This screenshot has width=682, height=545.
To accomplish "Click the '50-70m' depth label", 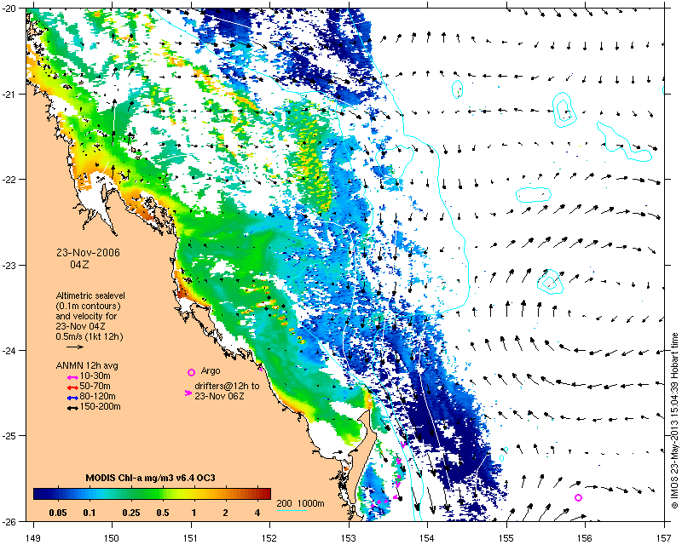I will click(95, 387).
